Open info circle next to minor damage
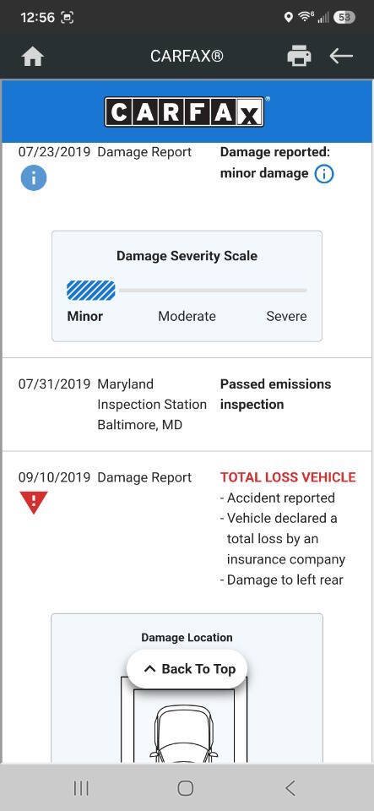This screenshot has width=374, height=811. tap(324, 174)
